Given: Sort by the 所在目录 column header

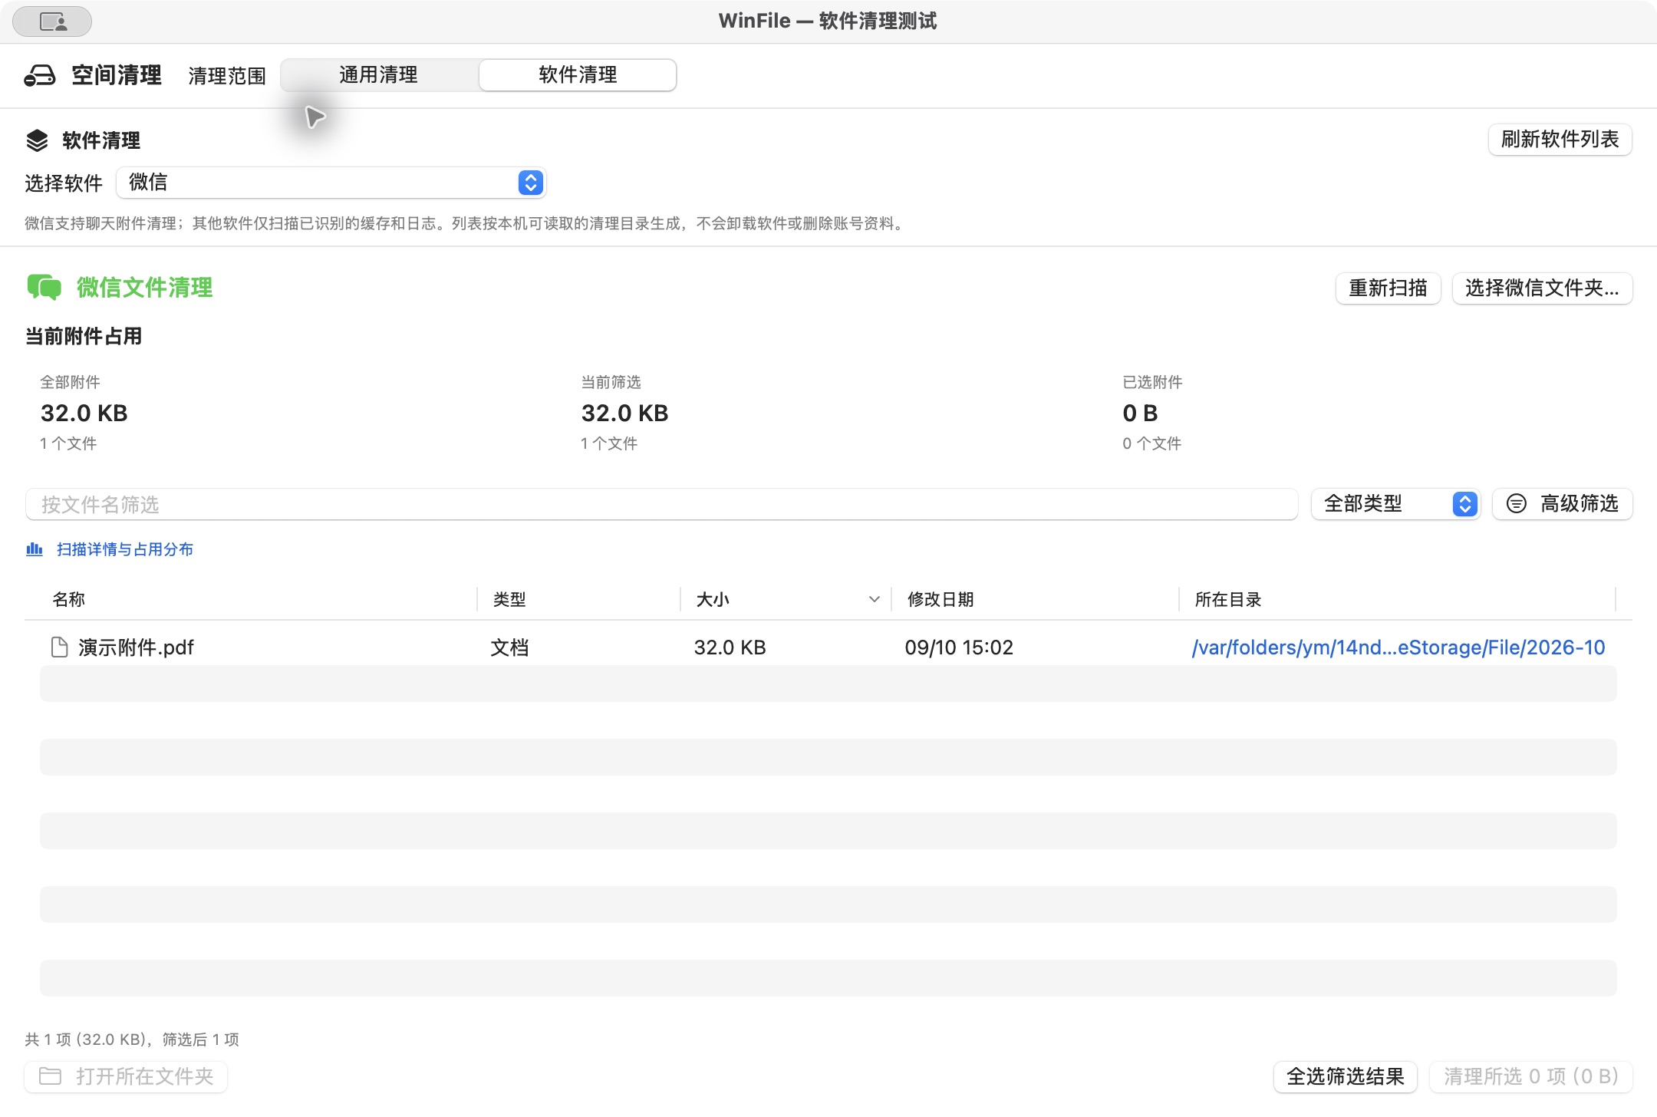Looking at the screenshot, I should tap(1228, 600).
